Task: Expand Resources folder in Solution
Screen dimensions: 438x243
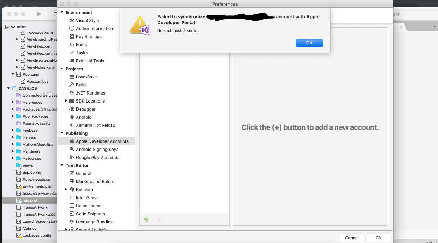Action: pos(13,158)
